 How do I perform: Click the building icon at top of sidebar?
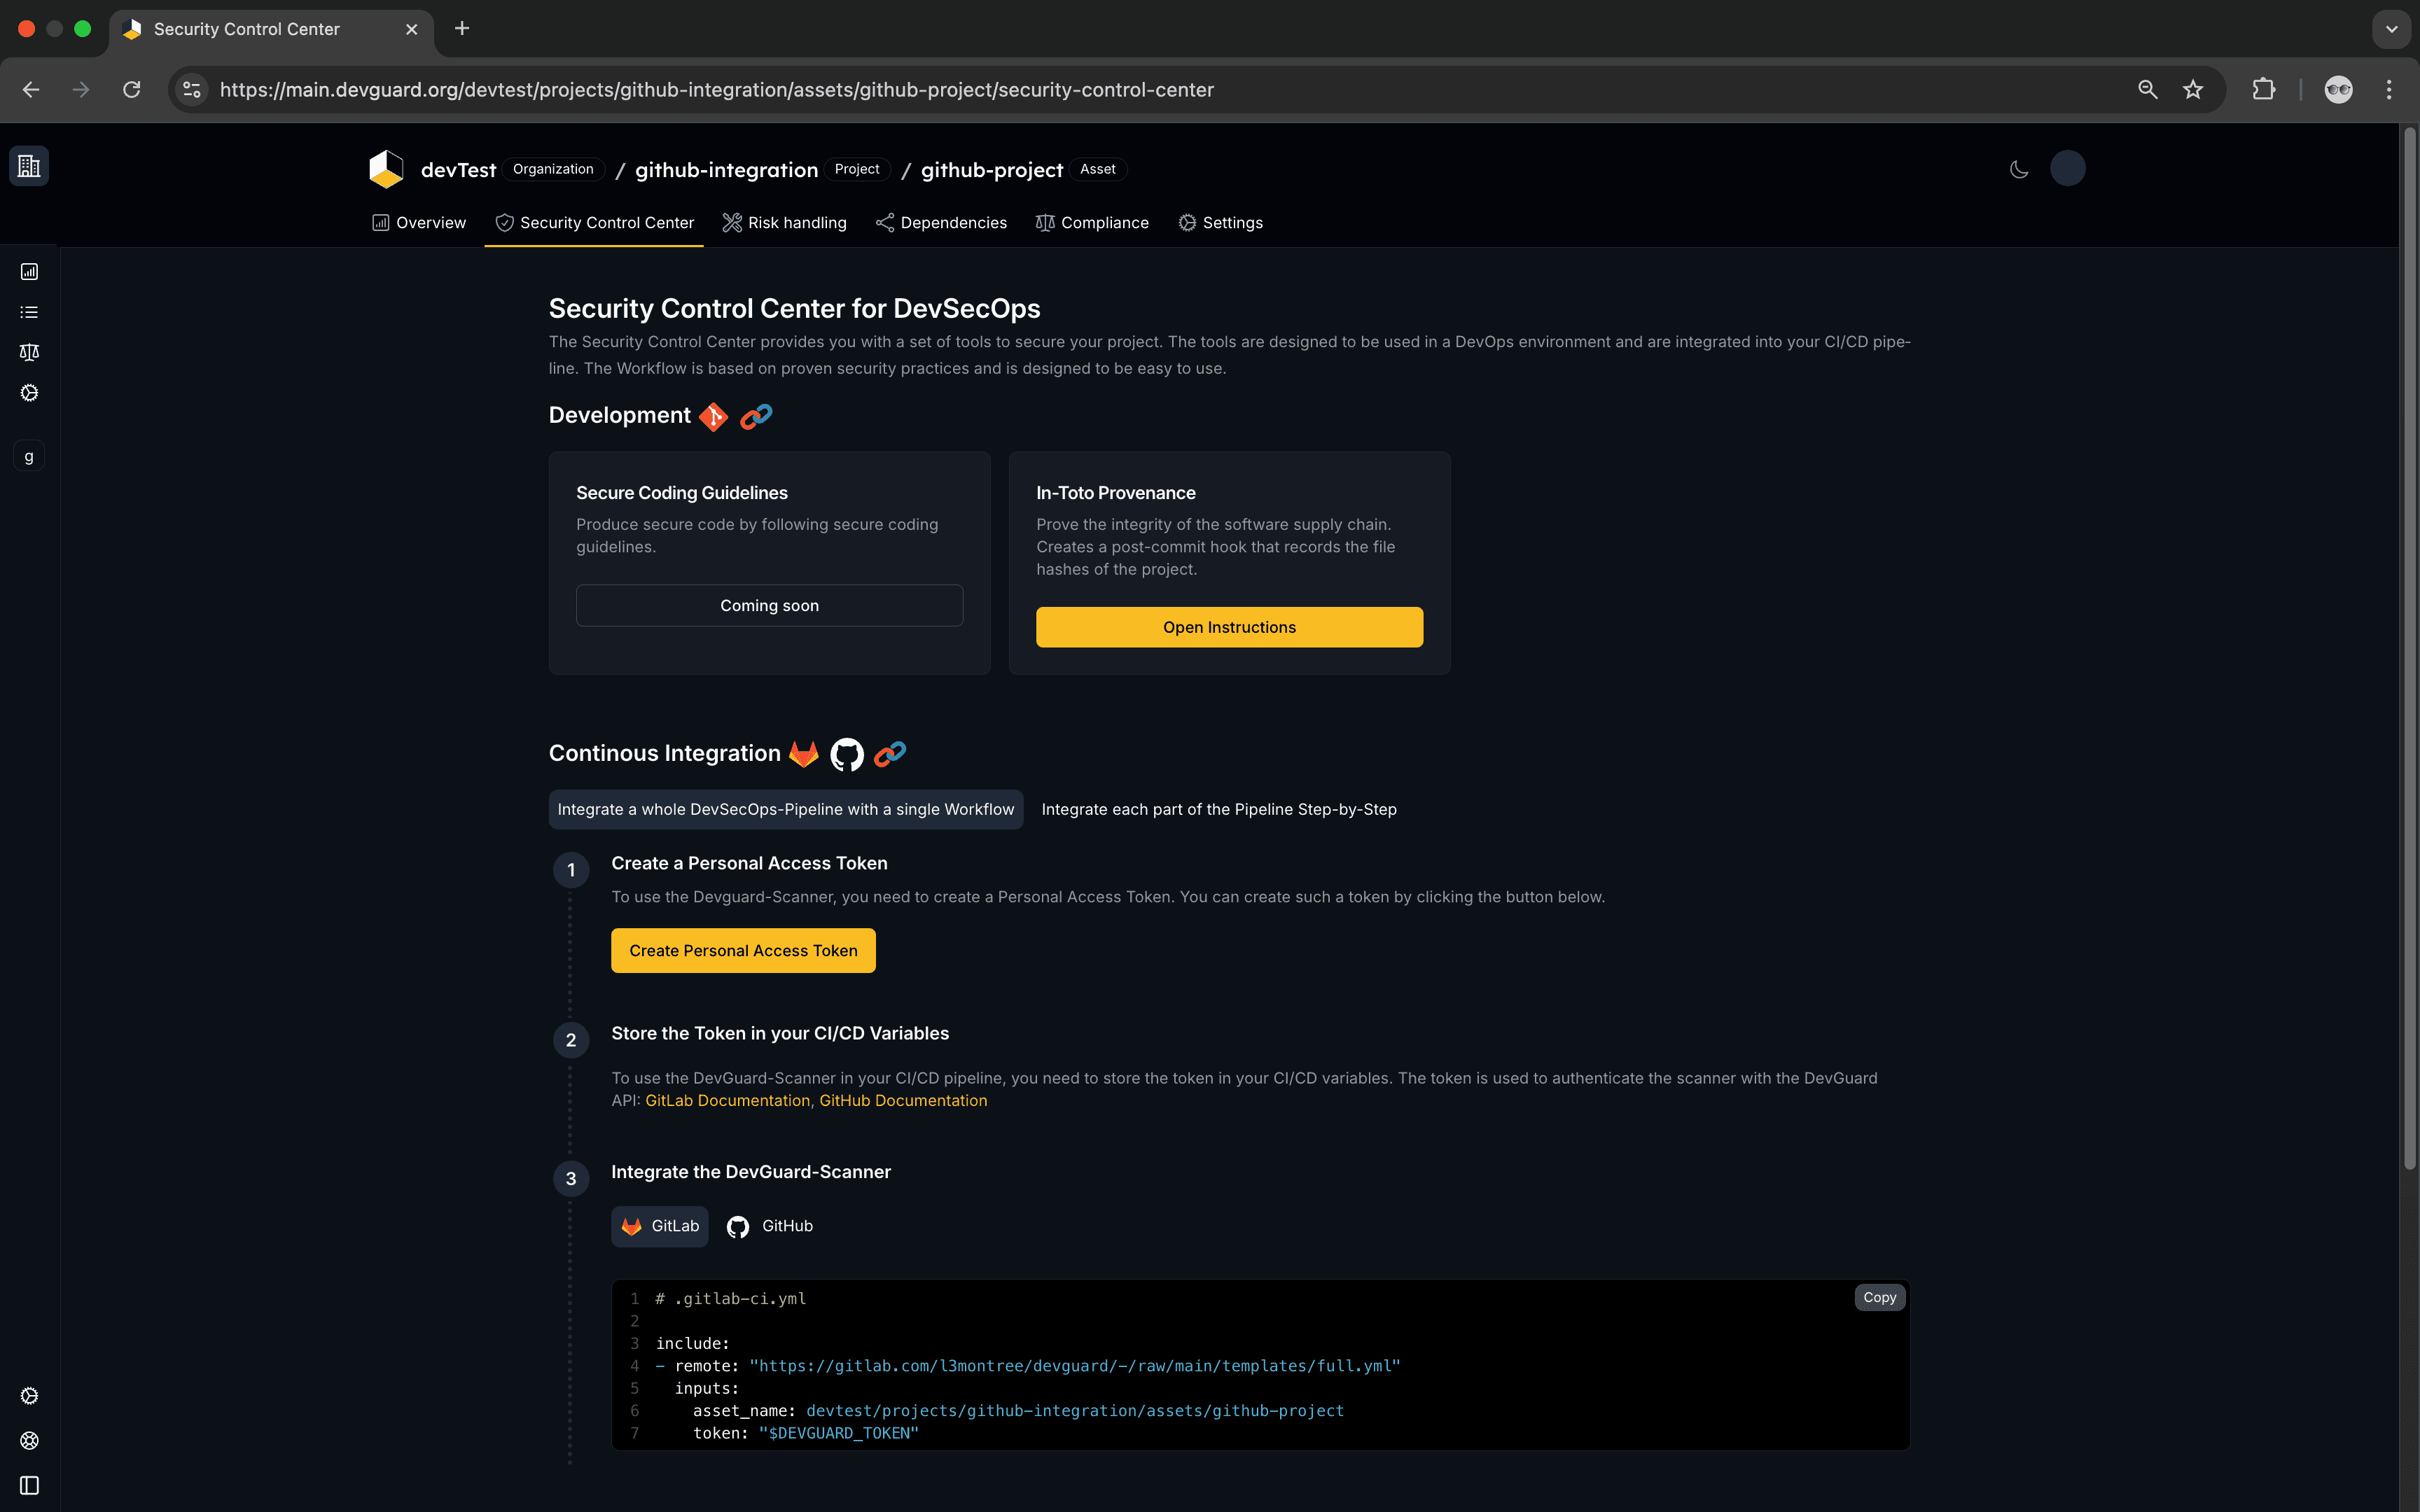click(28, 165)
